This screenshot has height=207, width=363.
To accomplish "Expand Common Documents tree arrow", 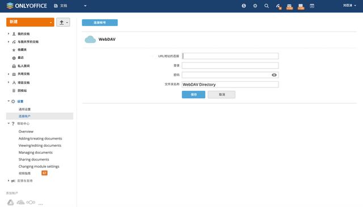I will click(9, 74).
